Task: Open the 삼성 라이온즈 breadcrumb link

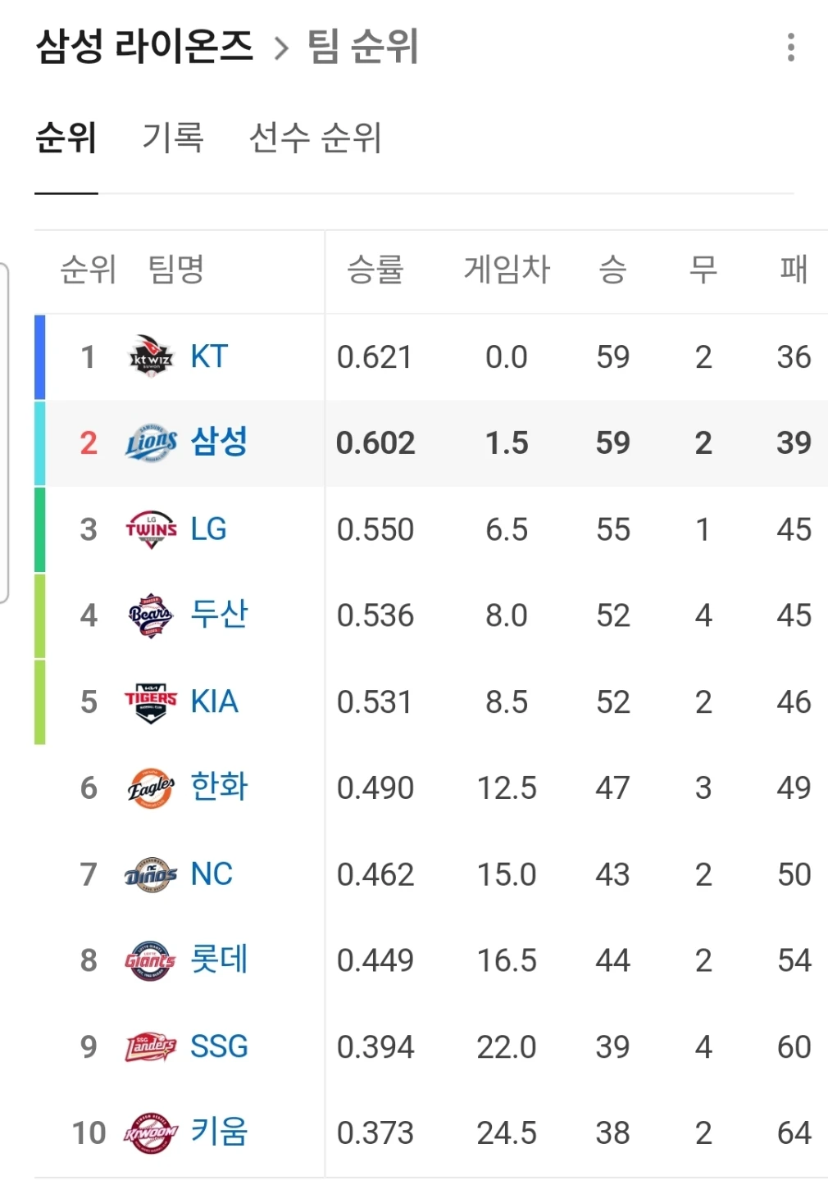Action: pos(144,46)
